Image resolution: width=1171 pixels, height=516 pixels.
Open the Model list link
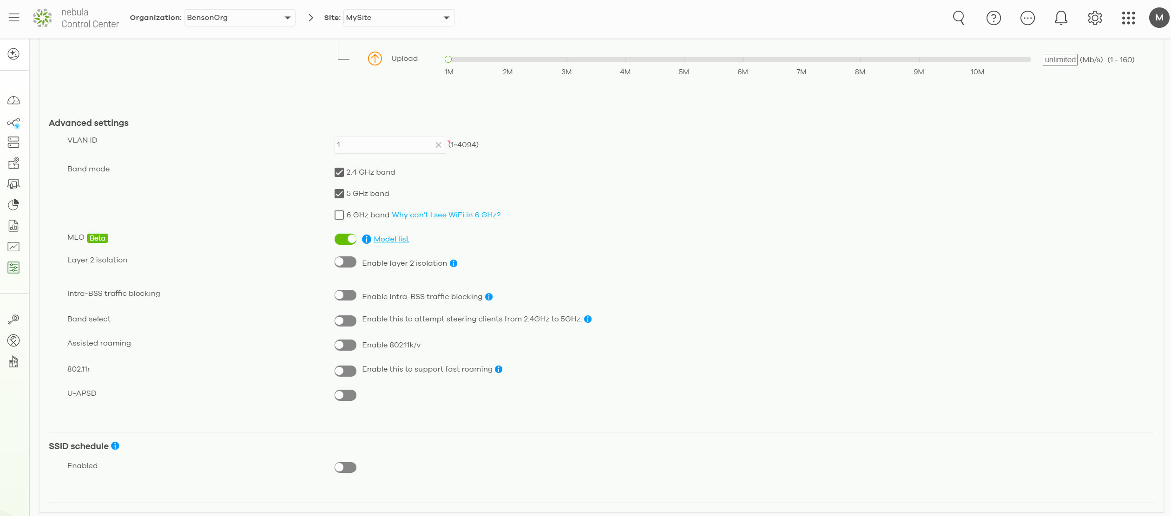tap(391, 239)
